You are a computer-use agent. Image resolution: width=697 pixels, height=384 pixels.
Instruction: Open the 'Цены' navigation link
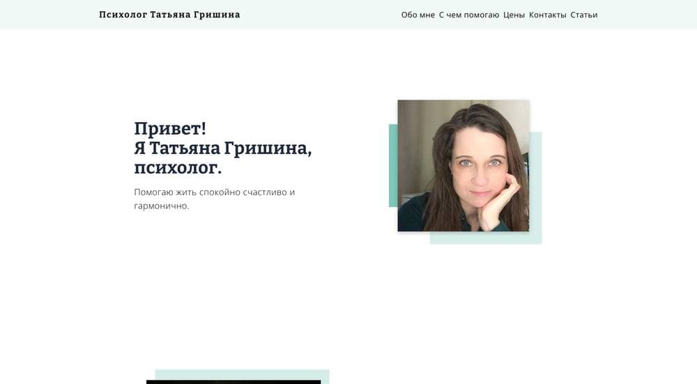[514, 15]
